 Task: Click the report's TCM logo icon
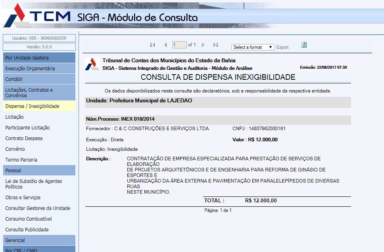coord(92,64)
